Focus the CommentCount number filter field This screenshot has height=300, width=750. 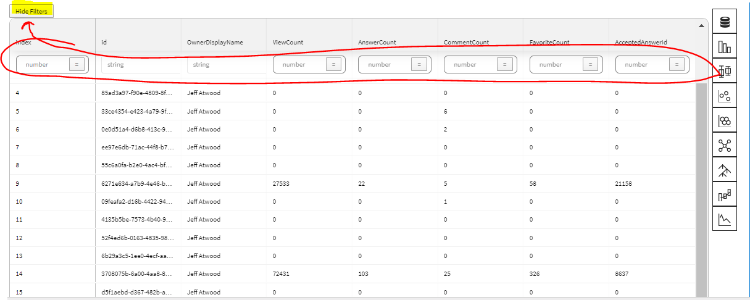click(470, 64)
